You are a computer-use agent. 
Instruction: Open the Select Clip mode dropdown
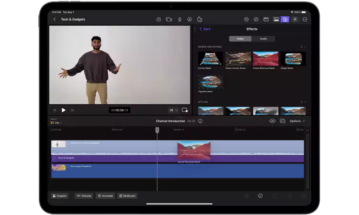(56, 123)
